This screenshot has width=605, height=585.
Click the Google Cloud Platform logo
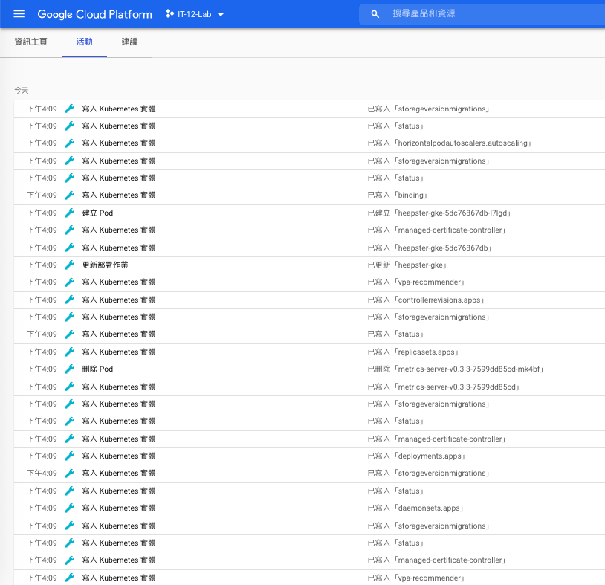pyautogui.click(x=94, y=14)
